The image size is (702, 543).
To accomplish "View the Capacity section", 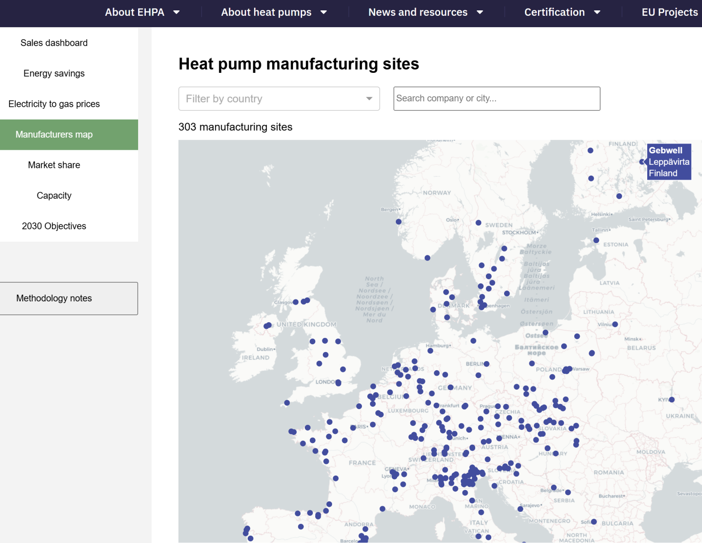I will 54,195.
